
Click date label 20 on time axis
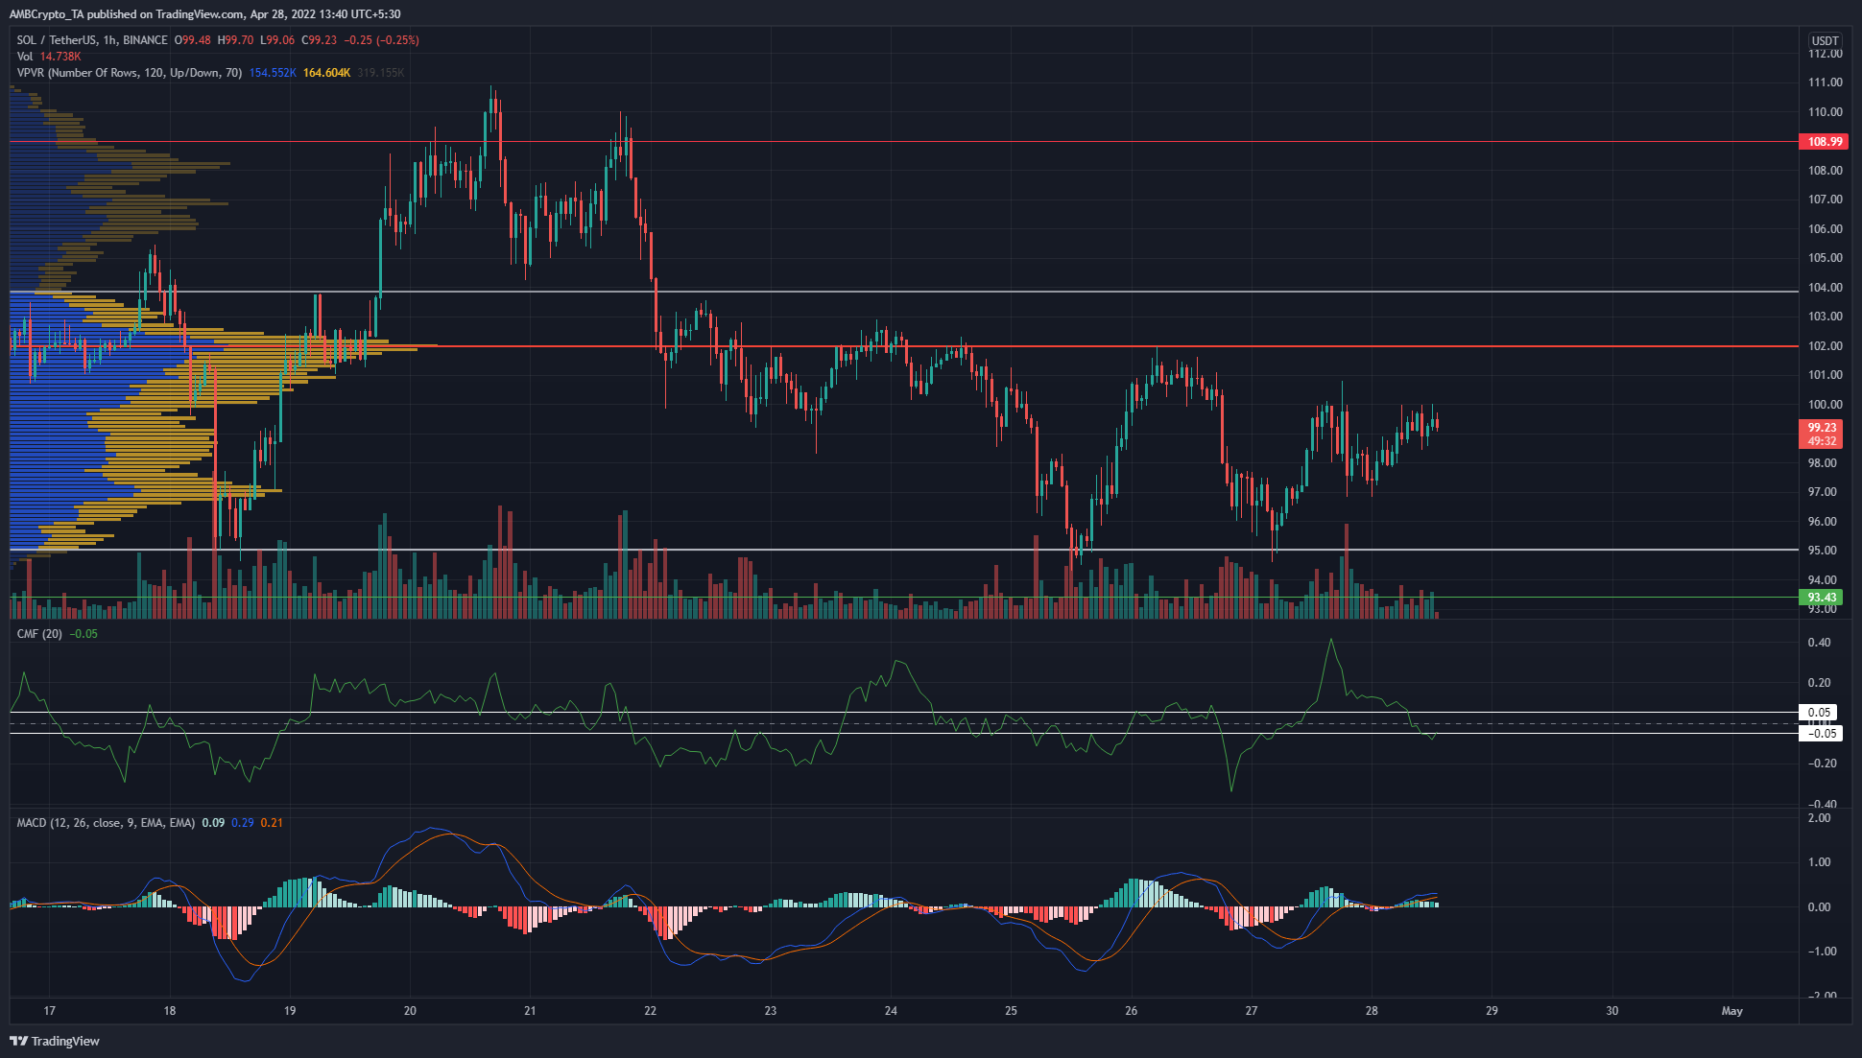(410, 1011)
